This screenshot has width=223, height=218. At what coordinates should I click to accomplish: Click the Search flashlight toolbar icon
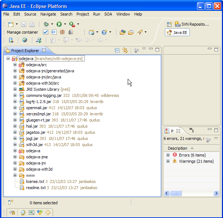click(140, 32)
